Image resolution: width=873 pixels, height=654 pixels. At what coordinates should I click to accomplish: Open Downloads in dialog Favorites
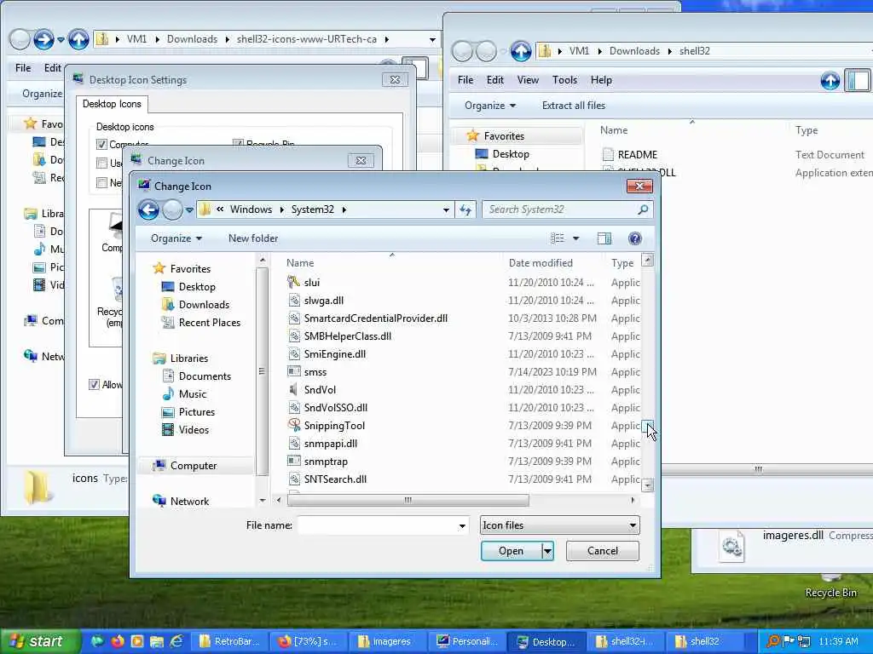coord(204,305)
